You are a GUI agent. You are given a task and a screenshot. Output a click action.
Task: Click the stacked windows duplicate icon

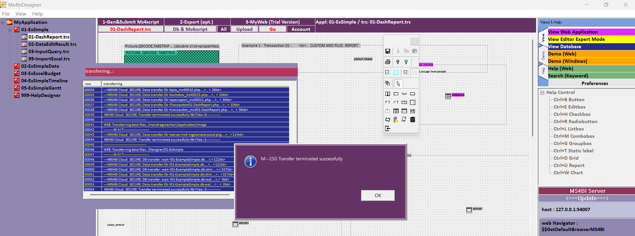click(x=387, y=83)
